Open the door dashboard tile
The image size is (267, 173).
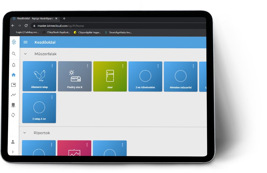click(x=110, y=76)
